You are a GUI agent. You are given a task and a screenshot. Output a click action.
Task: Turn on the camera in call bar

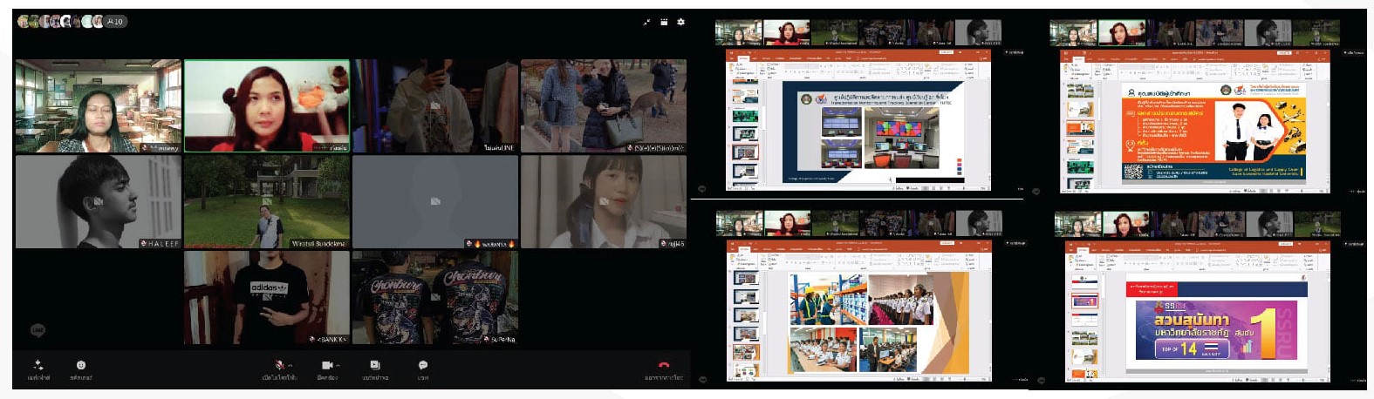tap(326, 365)
